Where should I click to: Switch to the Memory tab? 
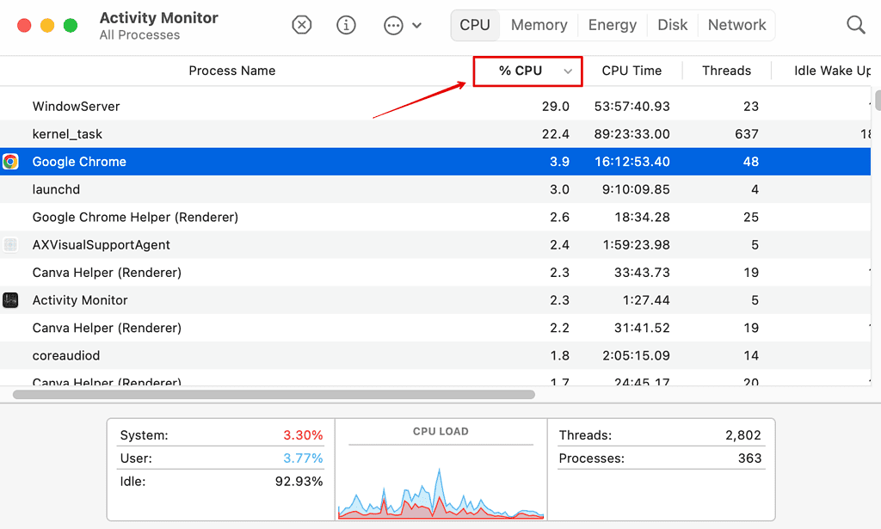coord(539,24)
